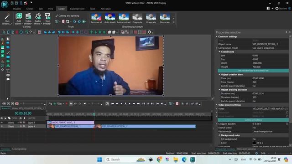292x164 pixels.
Task: Click the gear settings icon in editing toolbar
Action: (x=150, y=32)
